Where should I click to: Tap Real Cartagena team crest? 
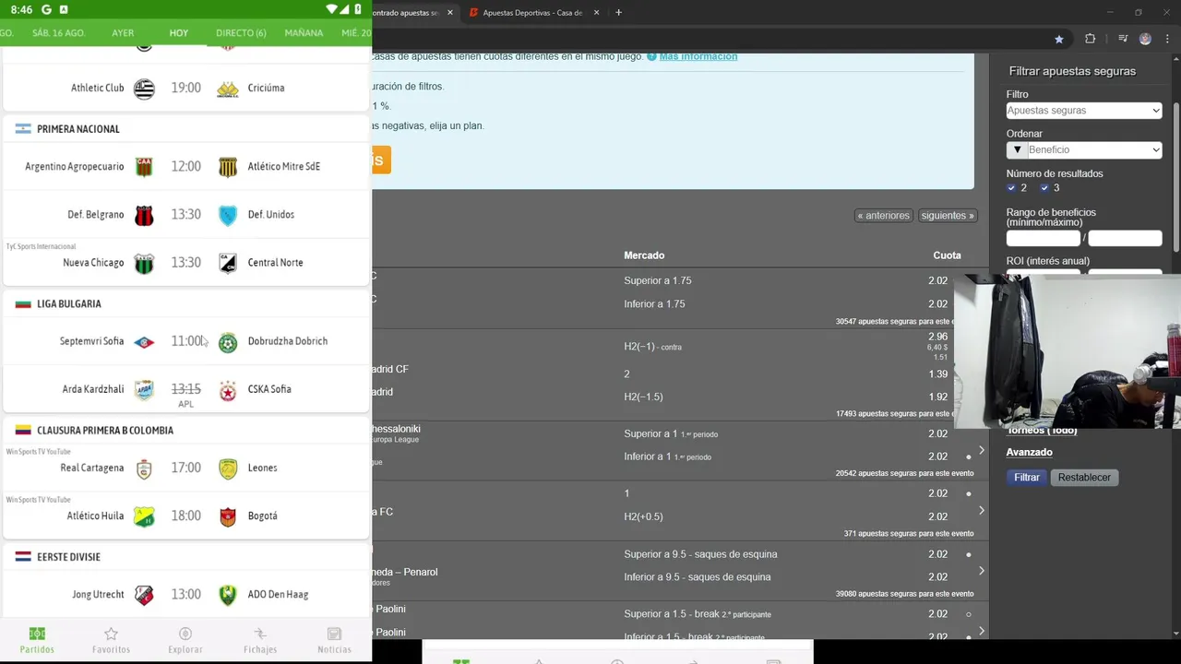click(144, 468)
